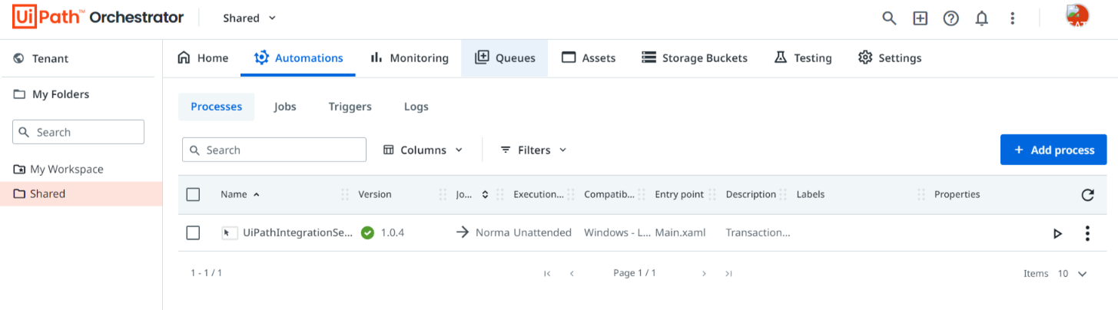The height and width of the screenshot is (310, 1118).
Task: Refresh the processes table
Action: [x=1087, y=195]
